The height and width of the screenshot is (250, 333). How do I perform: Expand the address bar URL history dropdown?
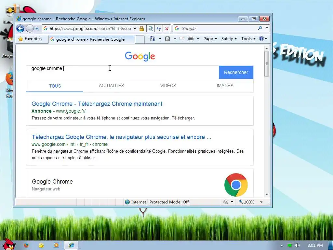(x=135, y=29)
